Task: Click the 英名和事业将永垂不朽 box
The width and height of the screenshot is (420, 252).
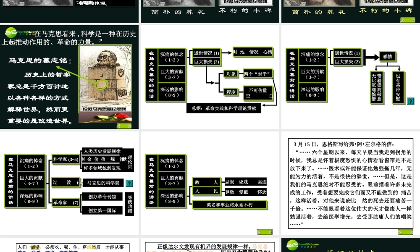Action: pos(230,205)
